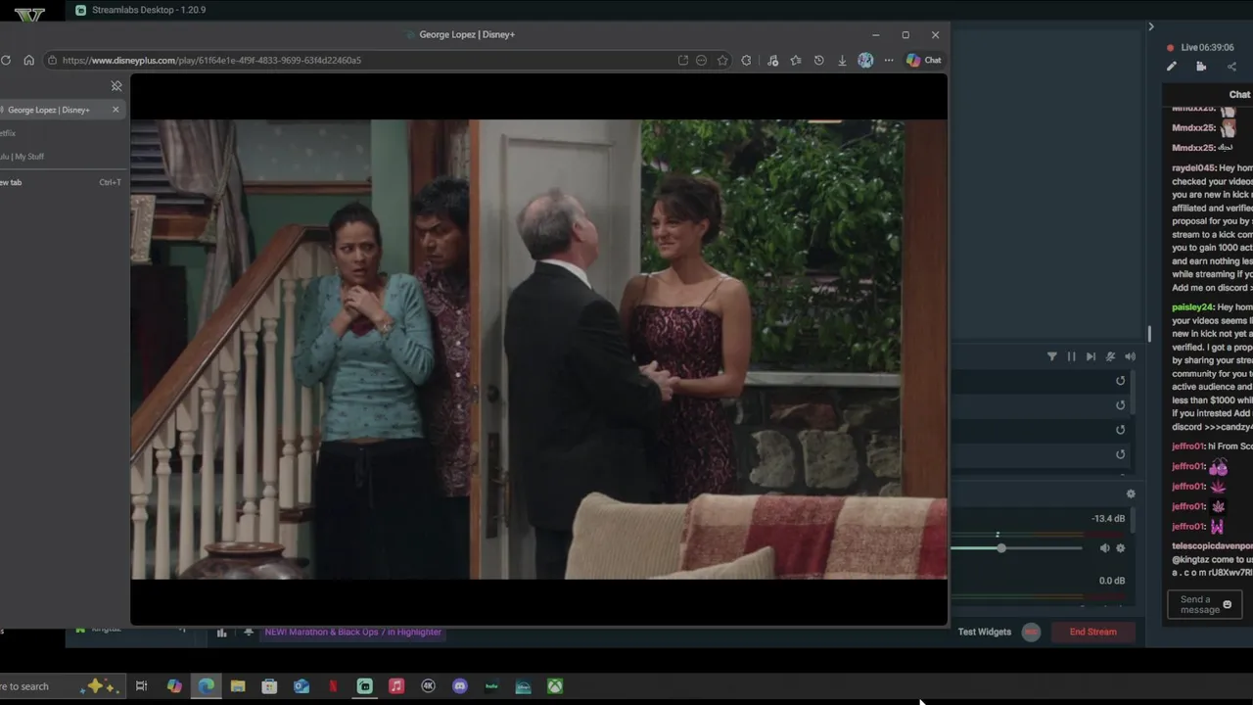Select the Chat tab in Streamlabs
This screenshot has height=705, width=1253.
coord(1239,95)
